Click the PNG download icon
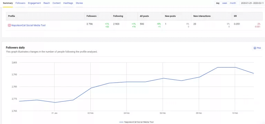Image resolution: width=265 pixels, height=124 pixels. pyautogui.click(x=255, y=48)
